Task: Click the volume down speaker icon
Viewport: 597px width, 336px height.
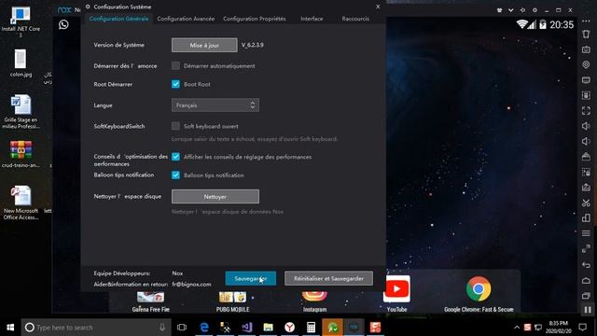Action: [586, 141]
